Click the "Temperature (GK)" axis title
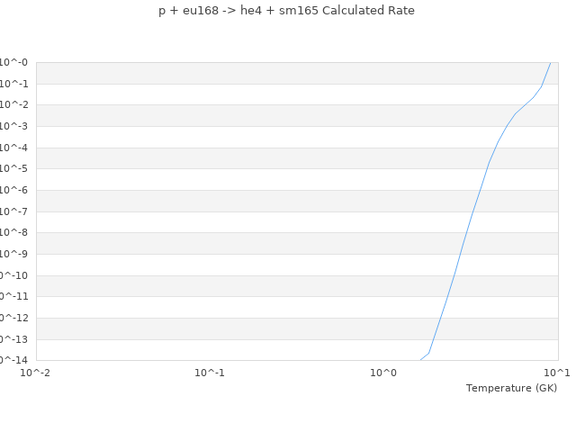 pyautogui.click(x=511, y=388)
